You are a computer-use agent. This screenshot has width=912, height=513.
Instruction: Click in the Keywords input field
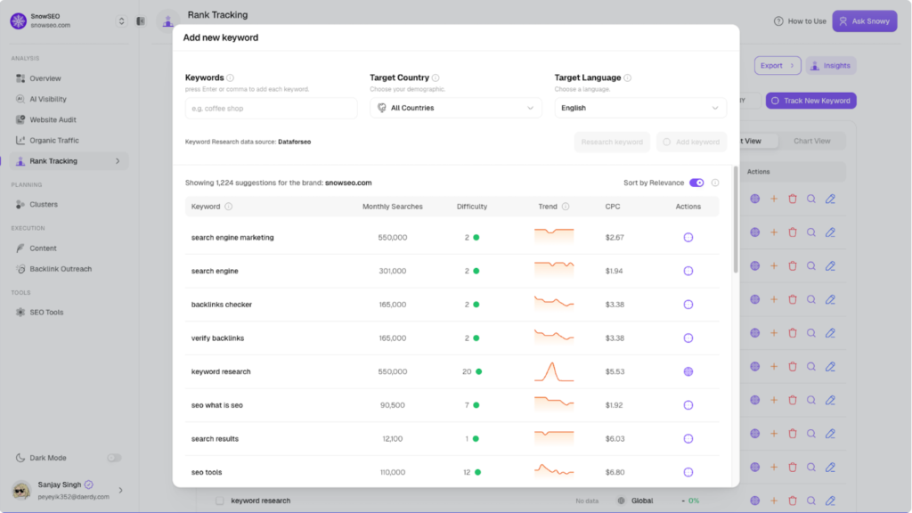[x=271, y=108]
